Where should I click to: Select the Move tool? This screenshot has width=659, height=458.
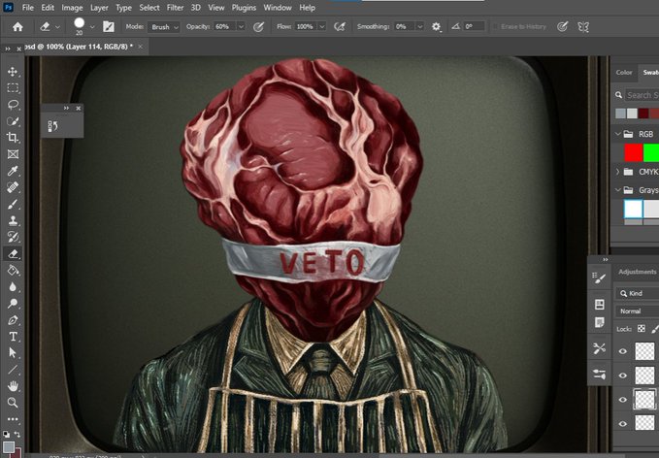pos(13,72)
